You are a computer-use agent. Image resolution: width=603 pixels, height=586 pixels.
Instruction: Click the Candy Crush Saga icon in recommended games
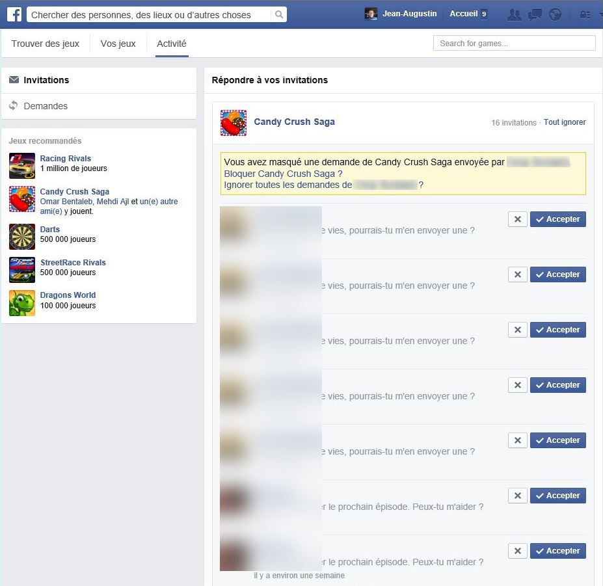(22, 199)
